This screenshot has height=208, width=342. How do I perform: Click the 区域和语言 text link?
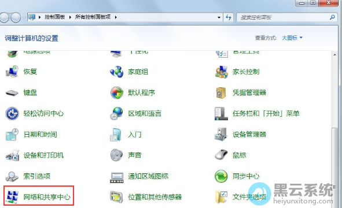coord(145,113)
